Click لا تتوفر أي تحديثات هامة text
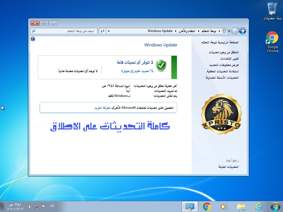The width and height of the screenshot is (283, 212). pos(135,62)
